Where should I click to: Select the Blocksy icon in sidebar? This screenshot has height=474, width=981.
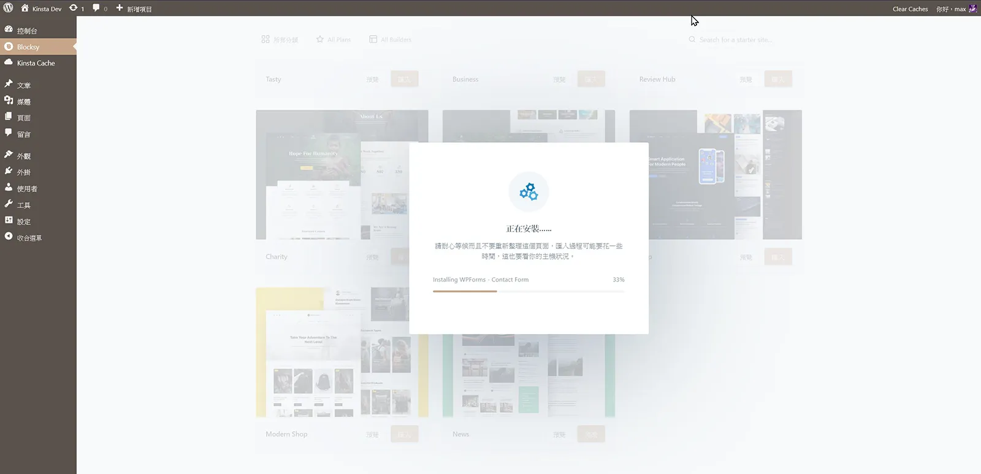(9, 47)
